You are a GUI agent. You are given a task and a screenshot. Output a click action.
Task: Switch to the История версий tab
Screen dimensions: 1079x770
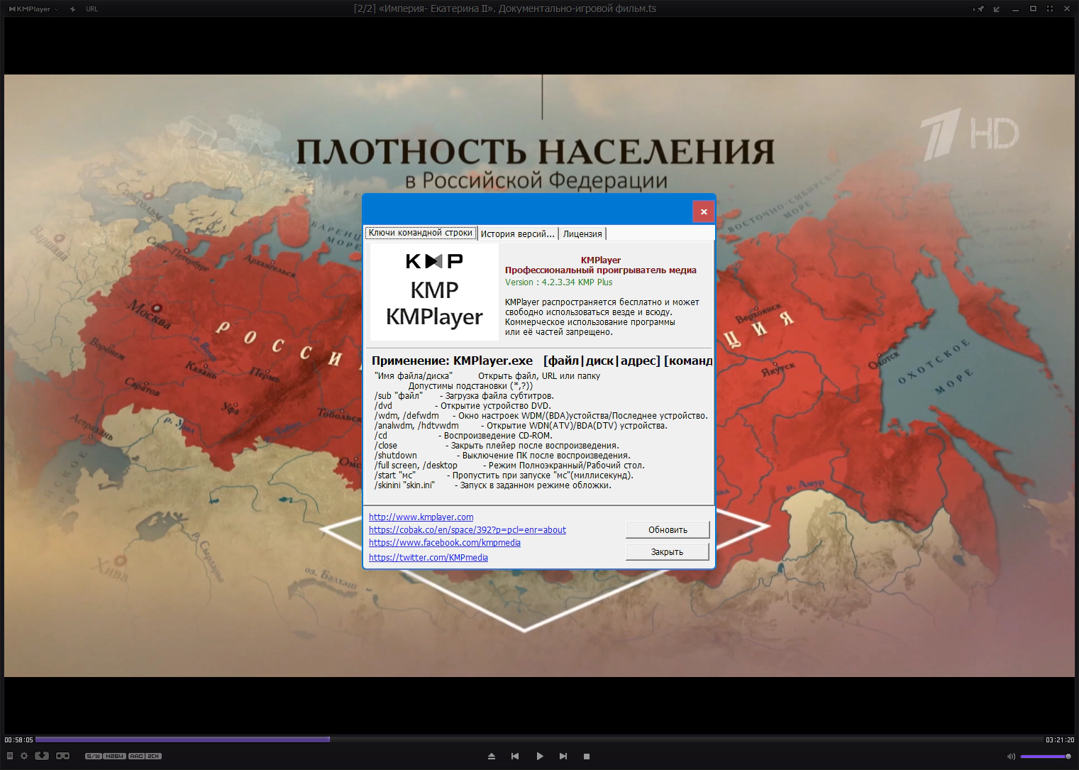517,233
